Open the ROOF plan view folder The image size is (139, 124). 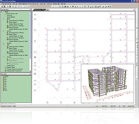pyautogui.click(x=4, y=77)
